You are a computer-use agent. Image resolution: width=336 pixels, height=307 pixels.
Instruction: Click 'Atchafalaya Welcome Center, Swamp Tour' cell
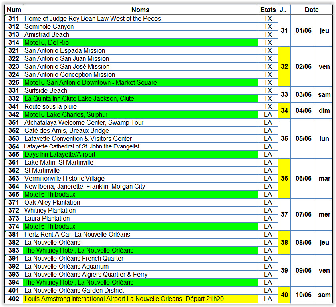[141, 122]
